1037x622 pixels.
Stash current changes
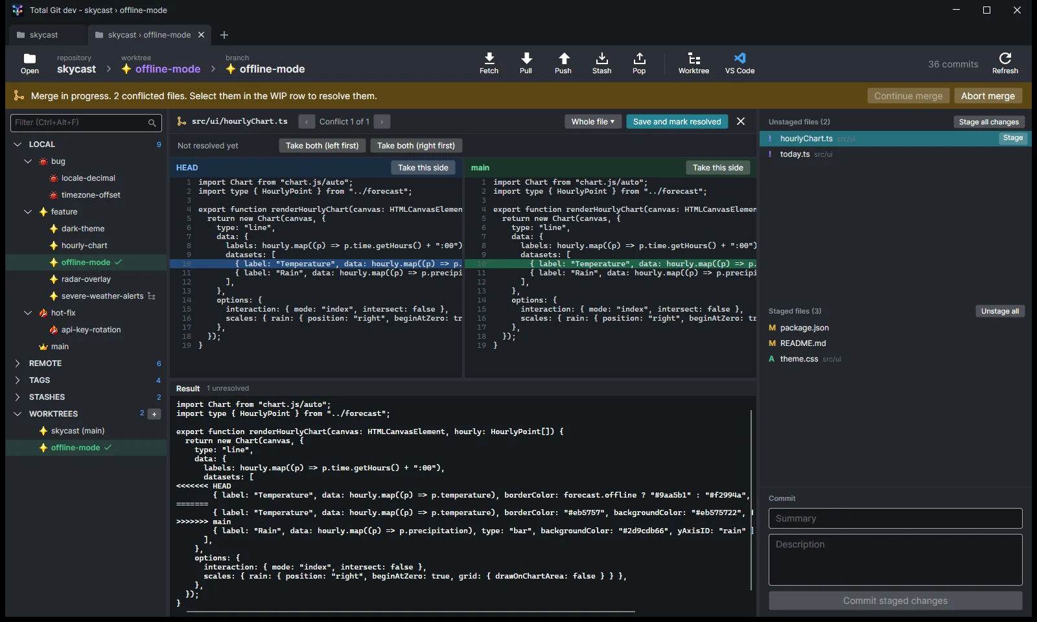coord(601,63)
